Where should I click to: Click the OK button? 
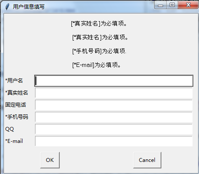click(x=50, y=160)
